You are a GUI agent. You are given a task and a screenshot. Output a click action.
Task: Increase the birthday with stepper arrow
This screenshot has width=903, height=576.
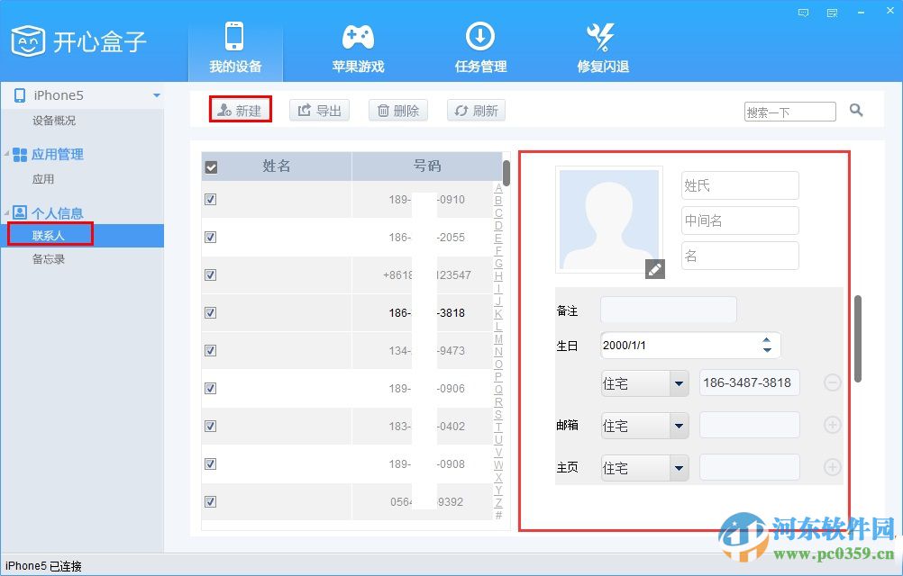(766, 339)
